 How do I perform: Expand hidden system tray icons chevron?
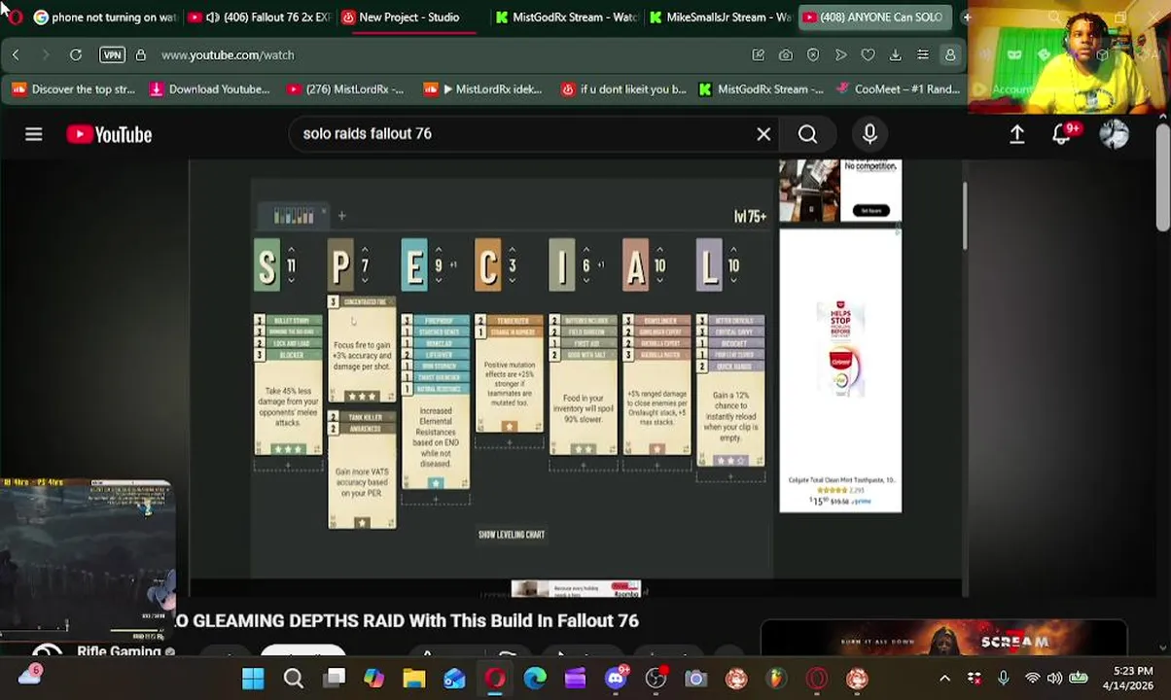[944, 678]
